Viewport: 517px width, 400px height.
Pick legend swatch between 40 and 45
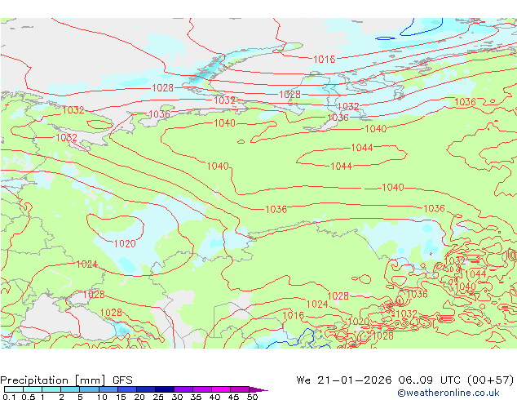(x=221, y=389)
